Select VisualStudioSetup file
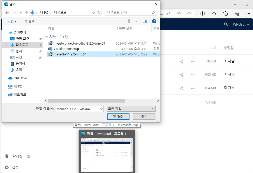Image resolution: width=253 pixels, height=173 pixels. tap(66, 49)
